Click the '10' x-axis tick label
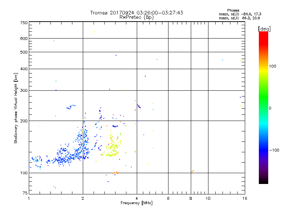This screenshot has width=288, height=216. (x=208, y=198)
